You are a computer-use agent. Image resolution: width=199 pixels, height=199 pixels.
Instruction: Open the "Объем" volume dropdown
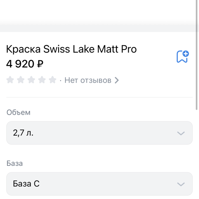pos(99,133)
